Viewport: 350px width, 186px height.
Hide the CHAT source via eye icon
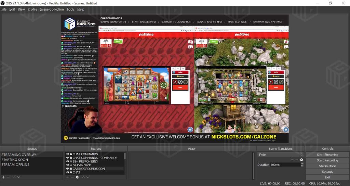point(67,172)
